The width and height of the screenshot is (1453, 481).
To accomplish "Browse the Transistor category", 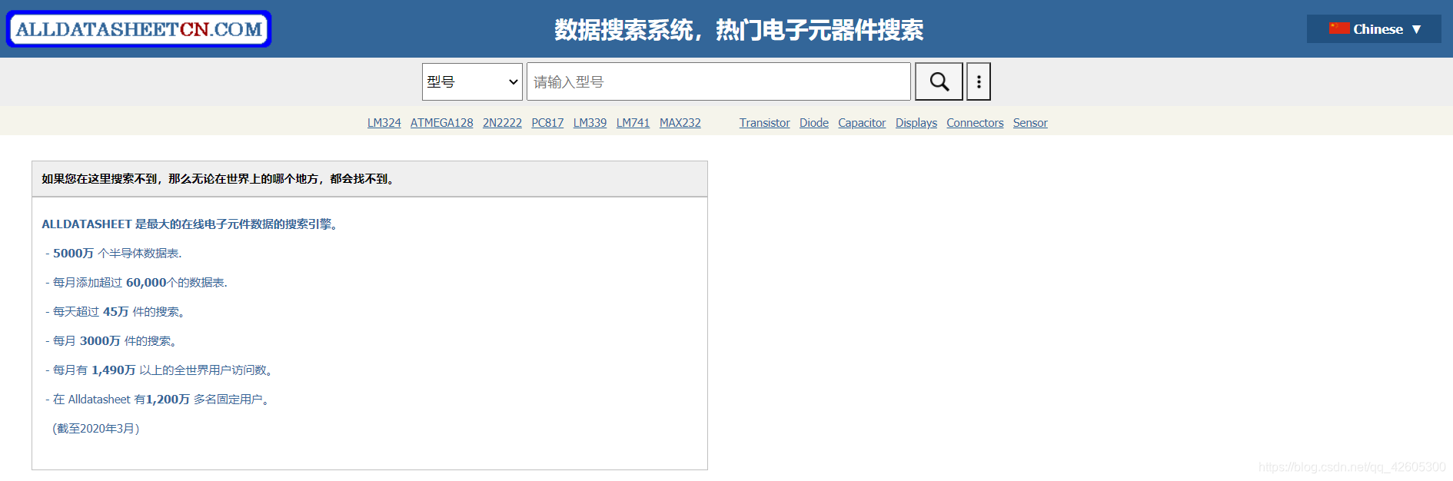I will [764, 123].
